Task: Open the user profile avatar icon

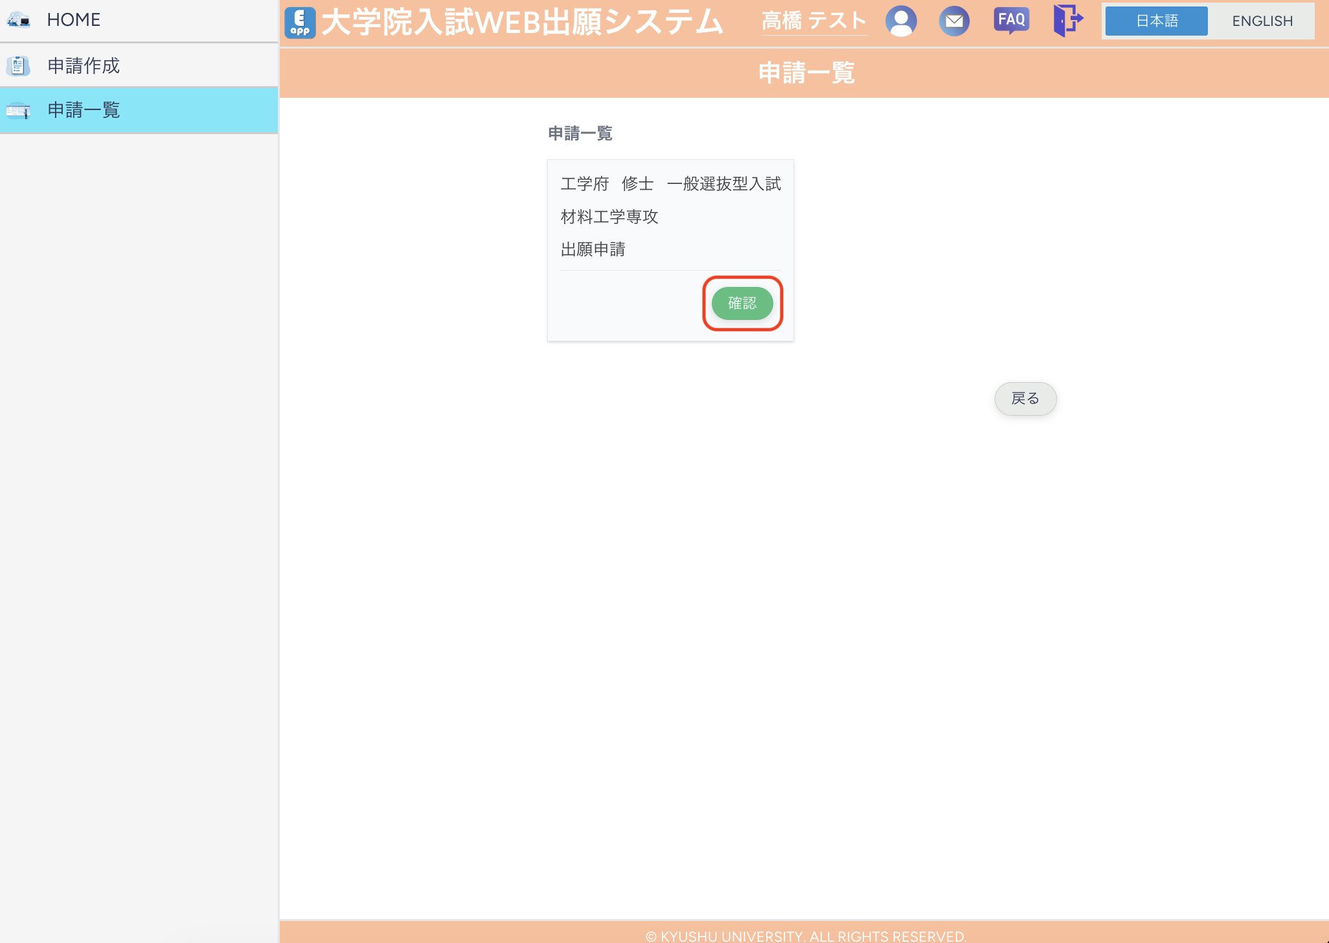Action: [901, 21]
